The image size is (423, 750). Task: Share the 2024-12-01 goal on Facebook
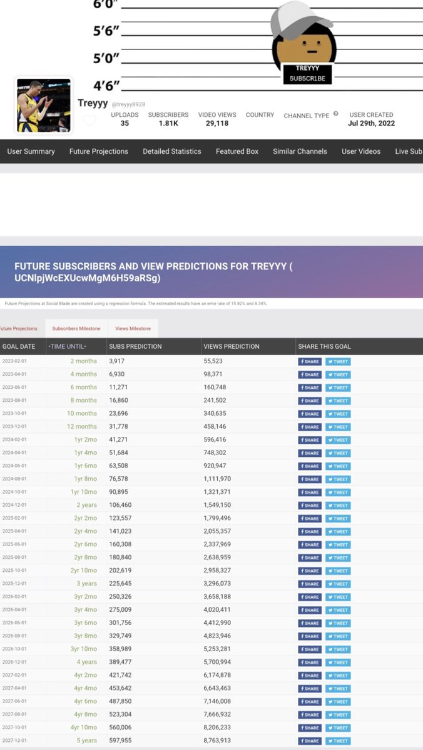[x=310, y=506]
